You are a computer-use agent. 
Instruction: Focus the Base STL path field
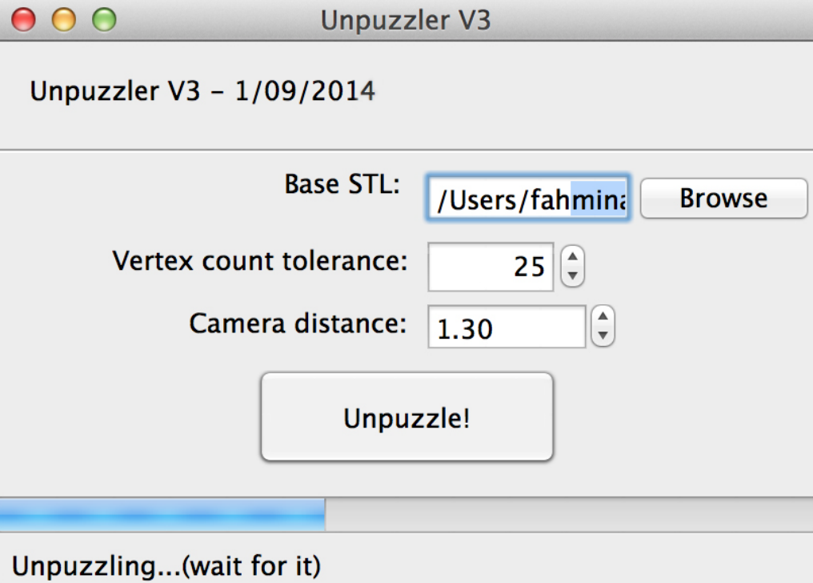click(x=528, y=199)
